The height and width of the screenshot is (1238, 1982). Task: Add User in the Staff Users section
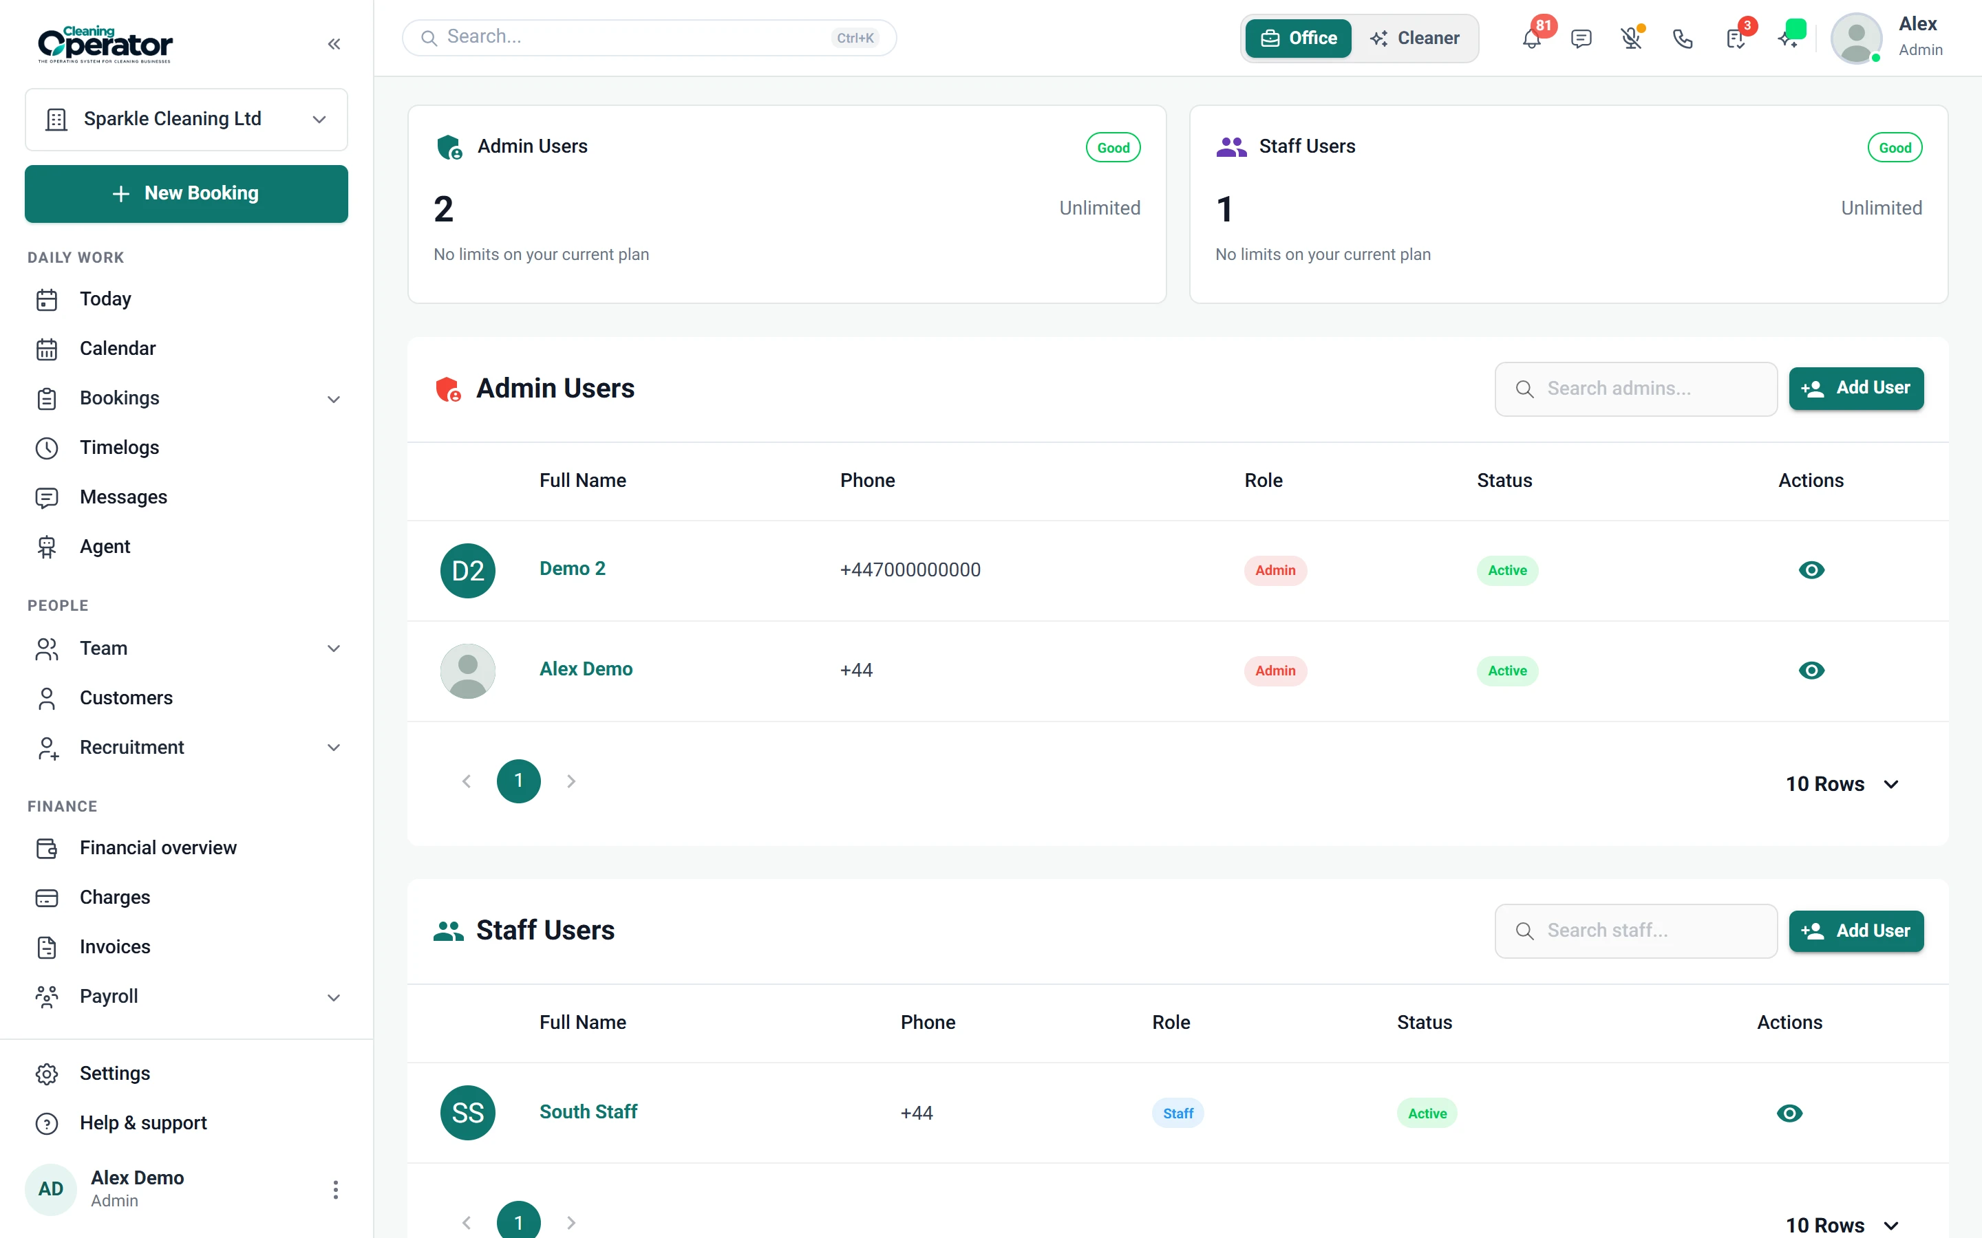pyautogui.click(x=1856, y=932)
